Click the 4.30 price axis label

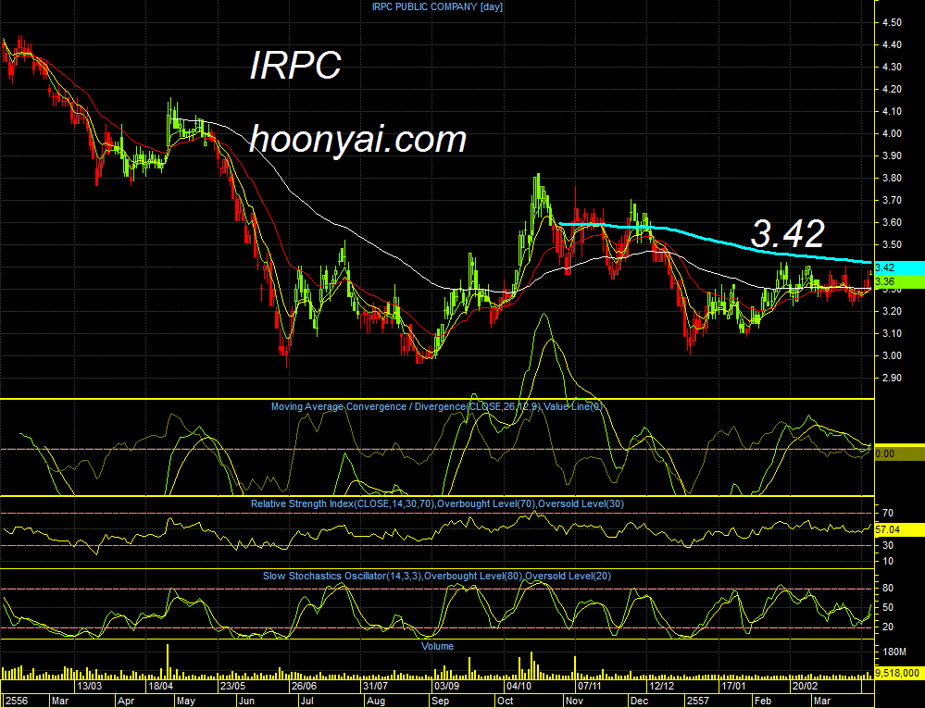click(892, 68)
